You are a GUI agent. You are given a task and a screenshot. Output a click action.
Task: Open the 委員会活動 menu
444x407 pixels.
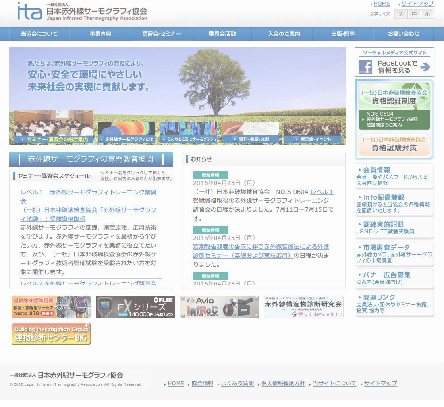click(x=222, y=34)
